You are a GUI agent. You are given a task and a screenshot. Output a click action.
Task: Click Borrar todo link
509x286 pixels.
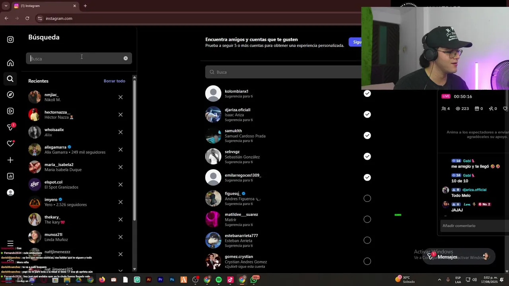[115, 81]
